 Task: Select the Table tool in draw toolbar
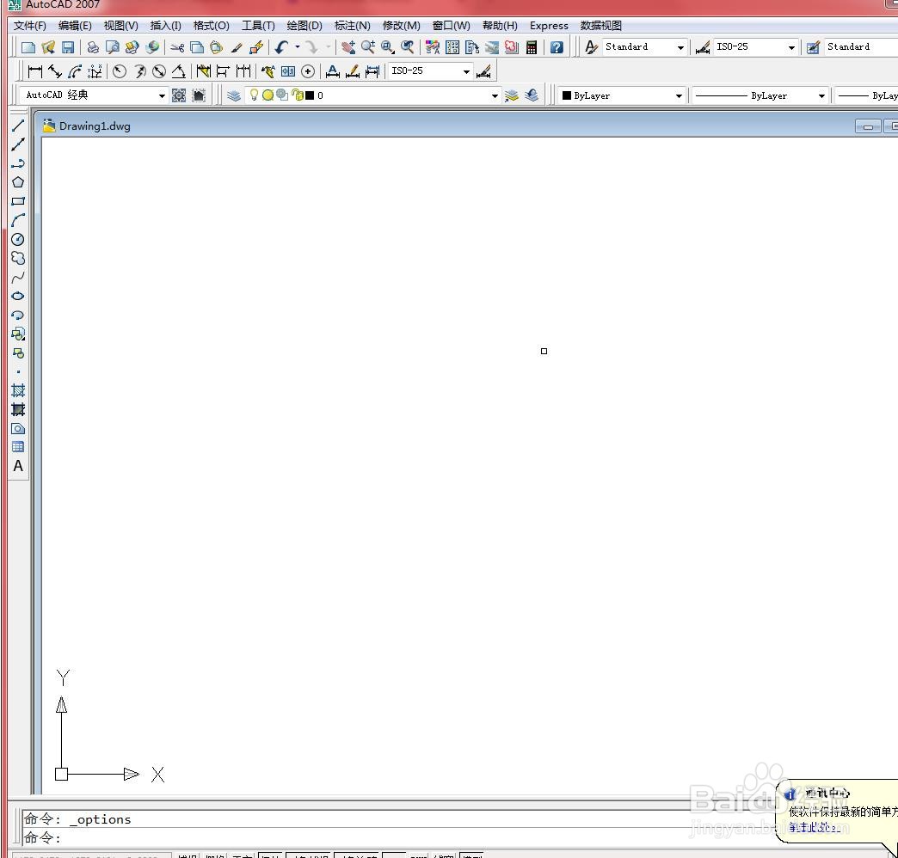(18, 446)
